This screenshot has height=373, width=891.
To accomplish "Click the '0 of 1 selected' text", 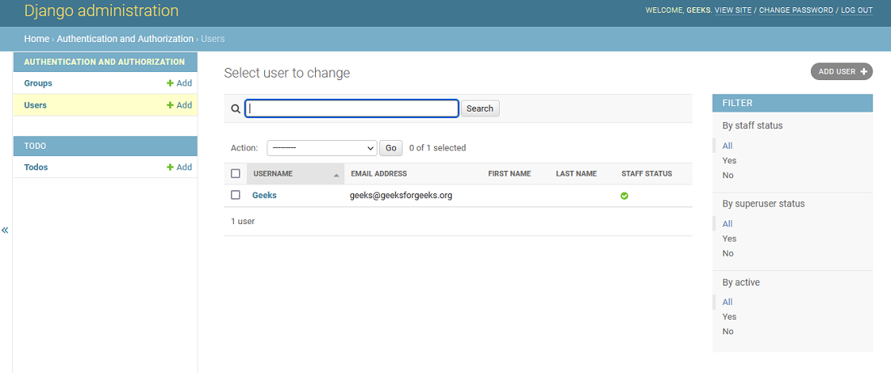I will tap(437, 147).
